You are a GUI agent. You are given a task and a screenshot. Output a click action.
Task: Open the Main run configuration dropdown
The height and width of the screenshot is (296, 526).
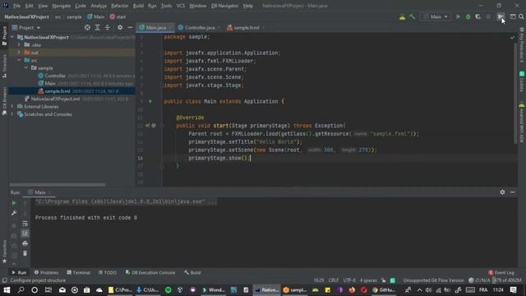click(x=436, y=16)
